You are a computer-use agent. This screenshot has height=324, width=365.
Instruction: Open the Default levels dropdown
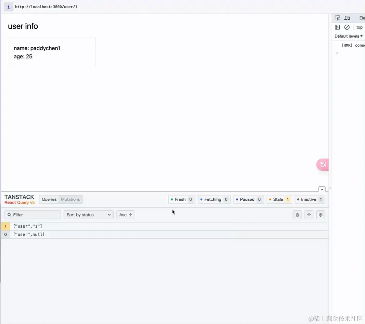pos(348,36)
